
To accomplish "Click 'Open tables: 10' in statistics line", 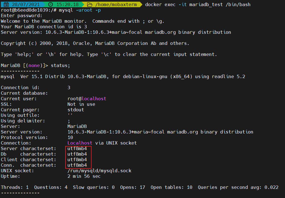I will click(171, 187).
